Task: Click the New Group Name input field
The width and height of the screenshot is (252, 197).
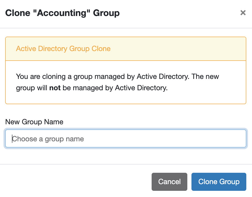Action: (x=126, y=138)
